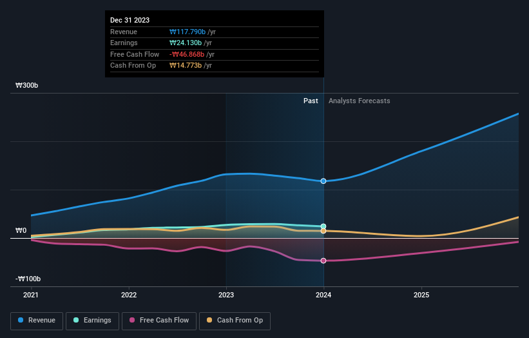Click the Dec 31 2023 tooltip date
The image size is (529, 338).
click(130, 20)
